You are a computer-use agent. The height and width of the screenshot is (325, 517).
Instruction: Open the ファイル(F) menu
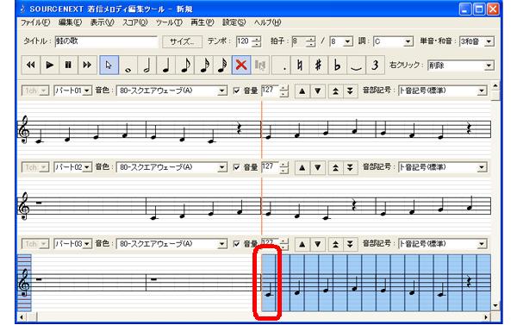coord(35,22)
